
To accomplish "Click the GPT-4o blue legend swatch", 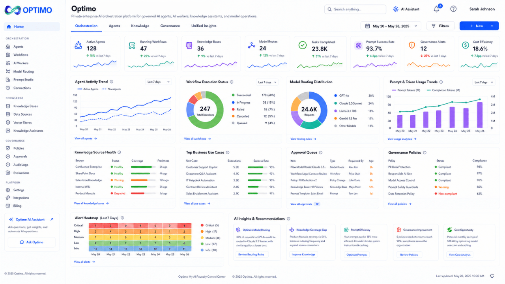I will [335, 96].
